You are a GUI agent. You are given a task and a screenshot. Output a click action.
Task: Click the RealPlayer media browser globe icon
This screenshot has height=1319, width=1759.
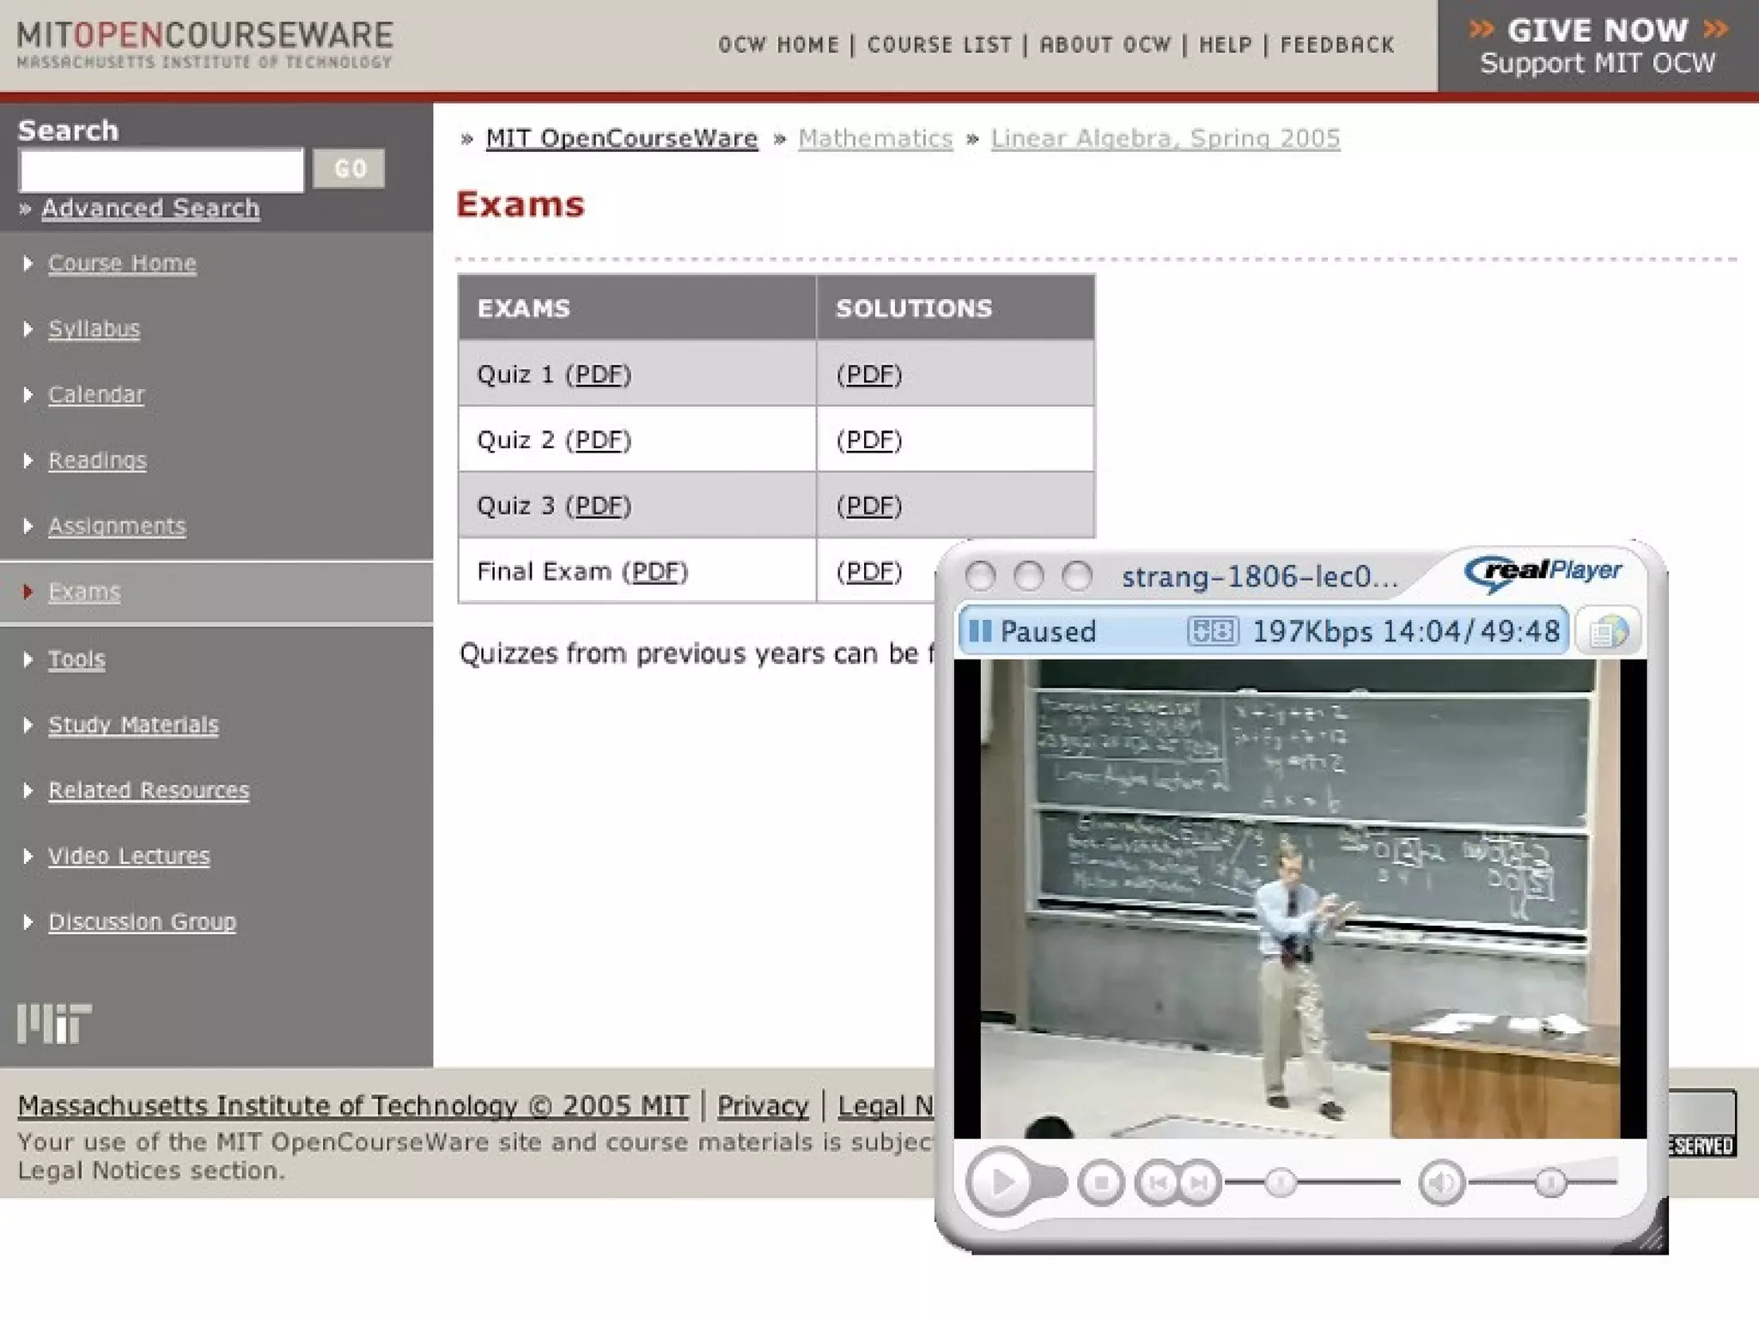pos(1607,633)
